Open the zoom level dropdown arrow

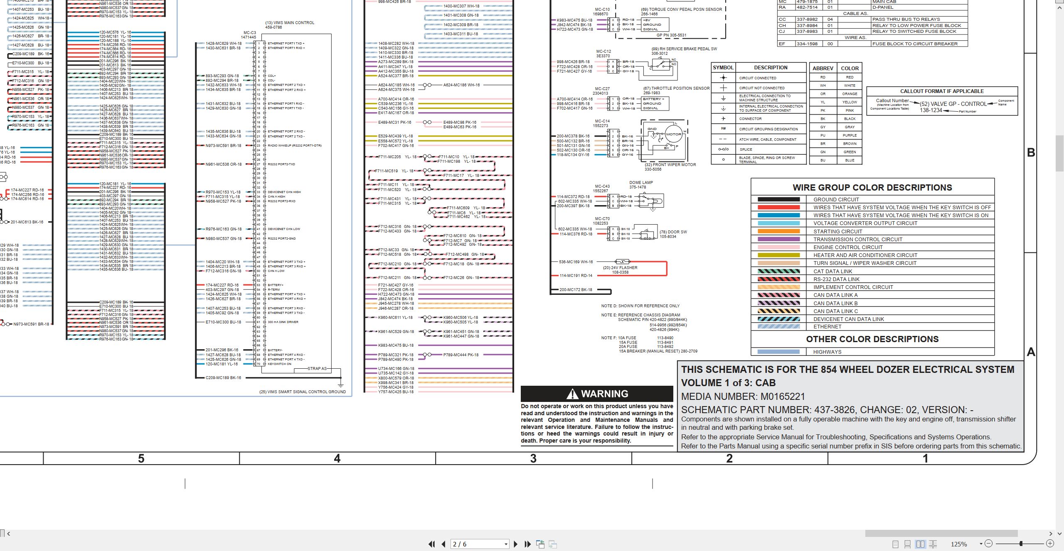[981, 544]
